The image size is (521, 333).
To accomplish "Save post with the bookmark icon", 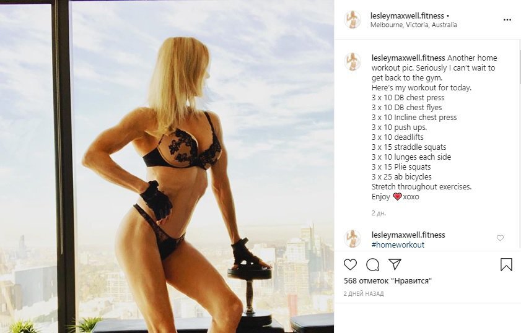I will click(506, 265).
